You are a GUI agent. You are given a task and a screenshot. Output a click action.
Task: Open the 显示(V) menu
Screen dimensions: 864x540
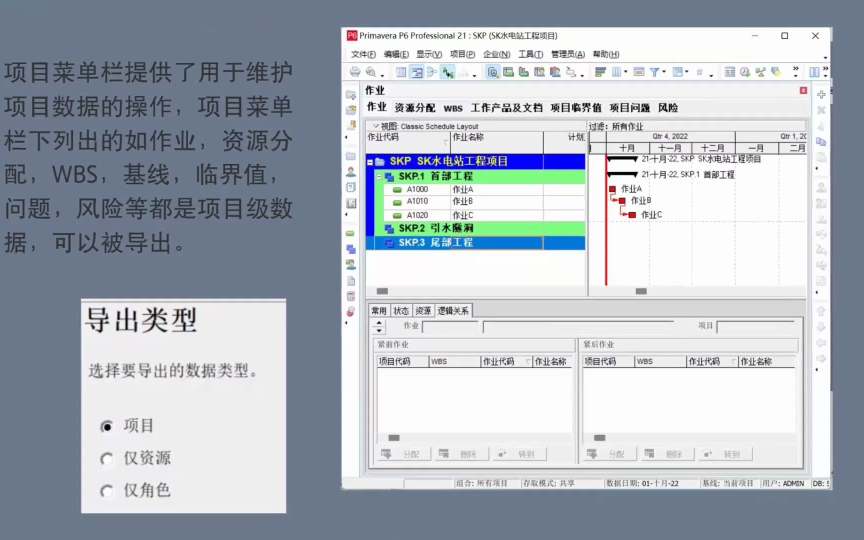pyautogui.click(x=429, y=54)
